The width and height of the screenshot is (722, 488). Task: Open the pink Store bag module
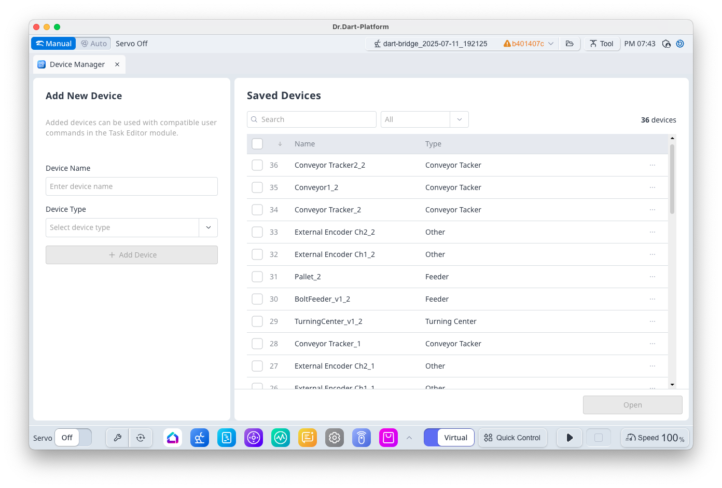point(388,438)
